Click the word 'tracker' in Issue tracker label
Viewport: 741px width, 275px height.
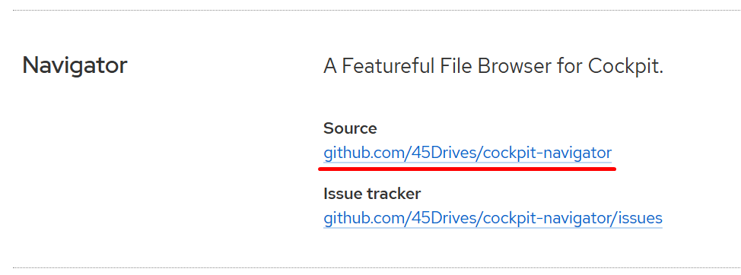click(396, 194)
